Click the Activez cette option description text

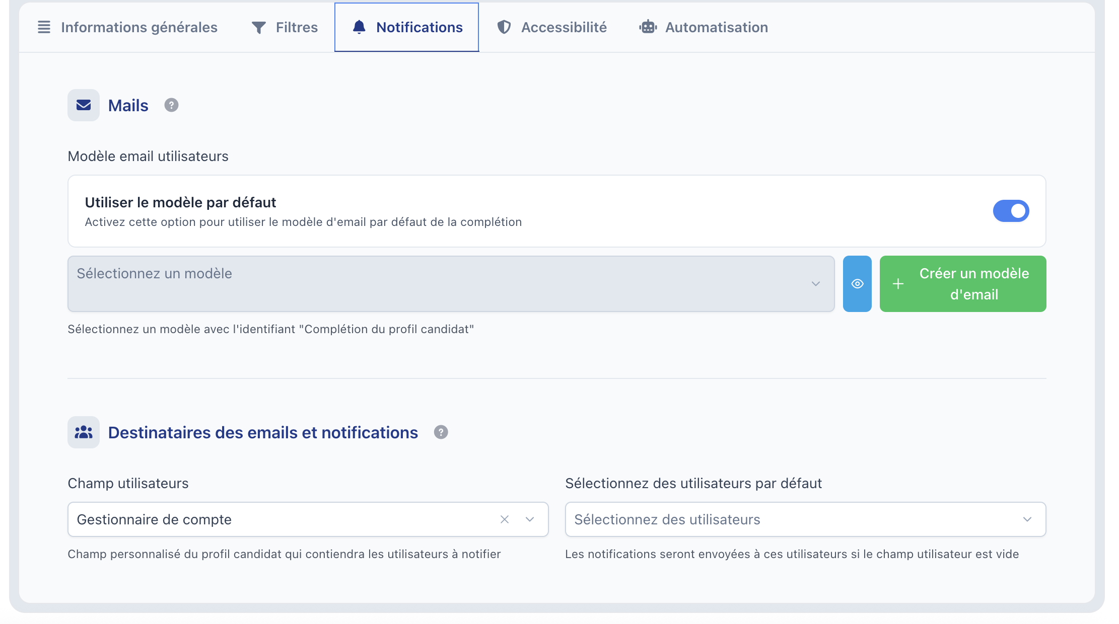point(303,222)
